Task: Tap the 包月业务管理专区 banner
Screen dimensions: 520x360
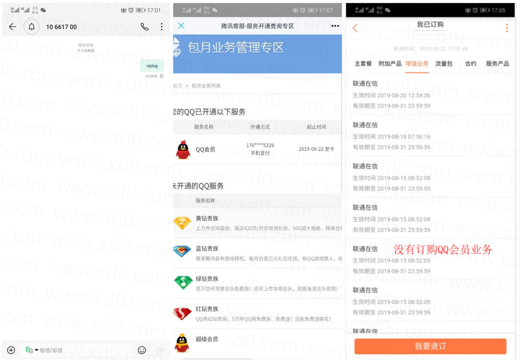Action: click(257, 54)
